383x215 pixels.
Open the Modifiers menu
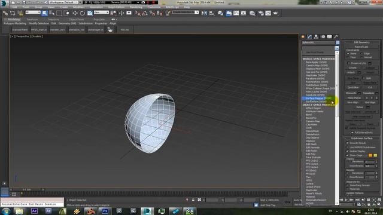coord(78,7)
